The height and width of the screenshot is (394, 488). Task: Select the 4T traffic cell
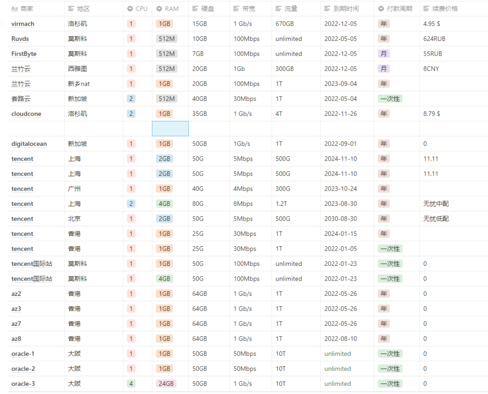click(x=296, y=114)
